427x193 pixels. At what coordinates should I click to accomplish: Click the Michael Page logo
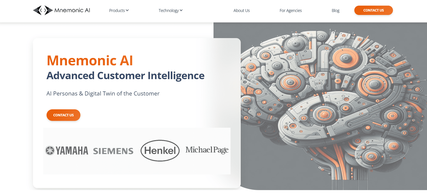coord(207,150)
